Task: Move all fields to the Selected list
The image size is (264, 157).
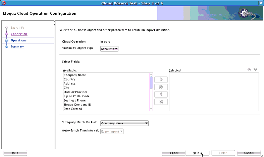Action: [161, 87]
